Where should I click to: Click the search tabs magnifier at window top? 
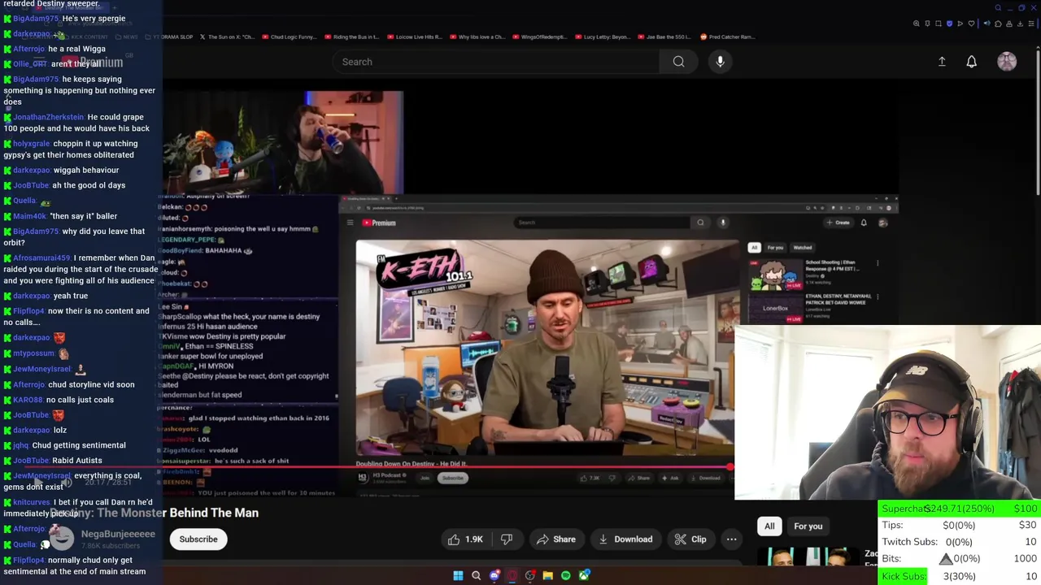point(998,8)
